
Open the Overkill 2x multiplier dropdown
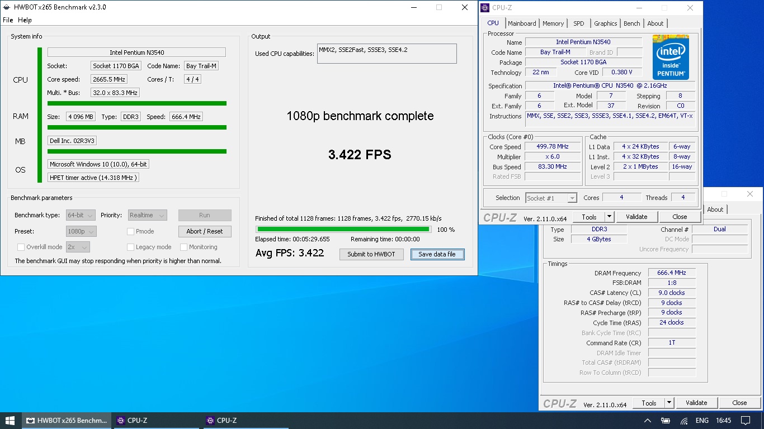pyautogui.click(x=78, y=247)
